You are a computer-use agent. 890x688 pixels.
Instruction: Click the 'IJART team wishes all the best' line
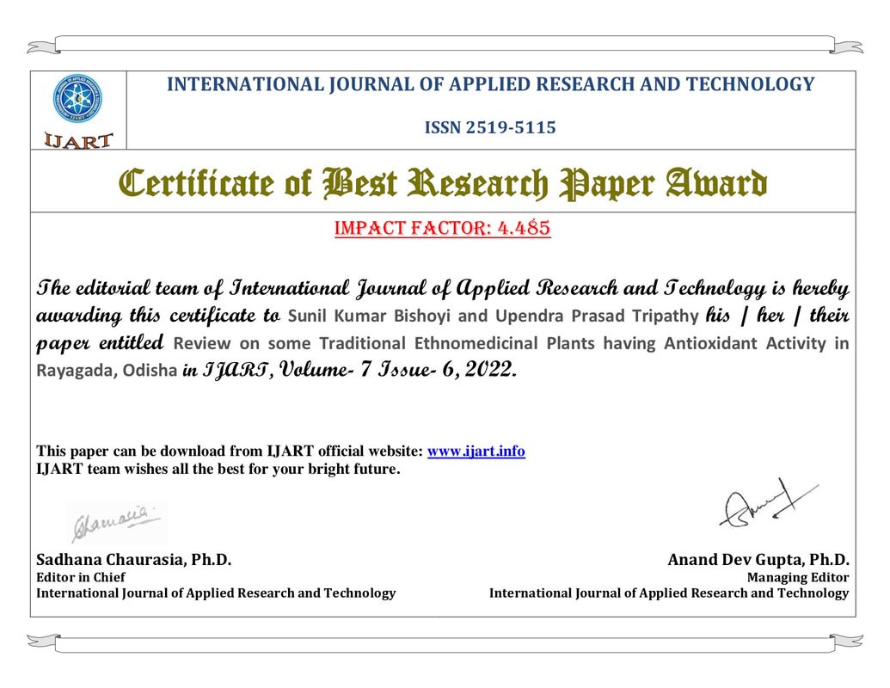(218, 469)
